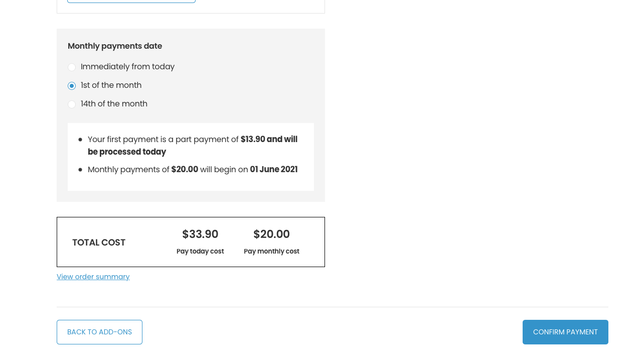Click the Confirm Payment button
This screenshot has width=643, height=363.
click(565, 332)
